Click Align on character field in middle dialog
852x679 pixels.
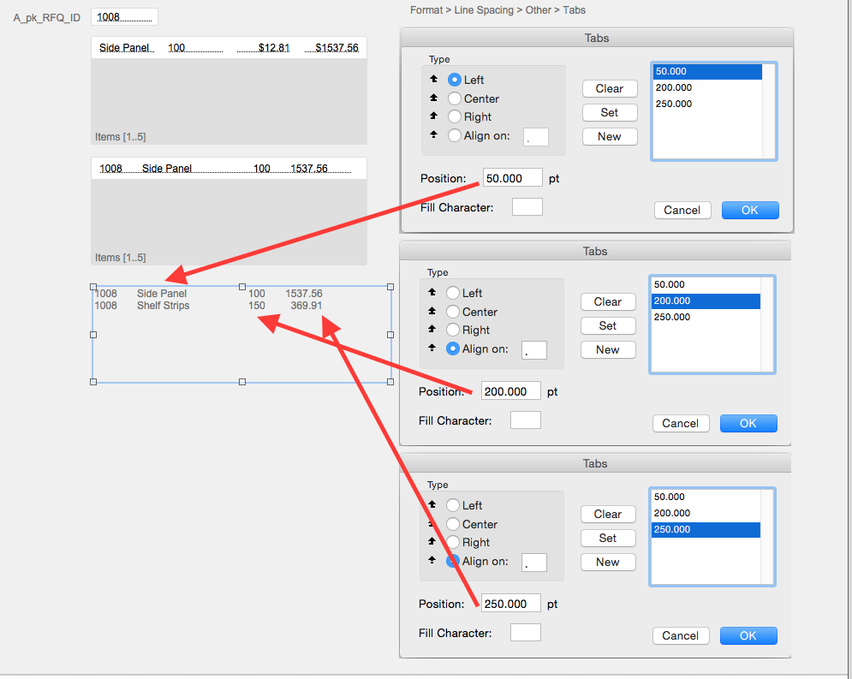click(x=534, y=350)
